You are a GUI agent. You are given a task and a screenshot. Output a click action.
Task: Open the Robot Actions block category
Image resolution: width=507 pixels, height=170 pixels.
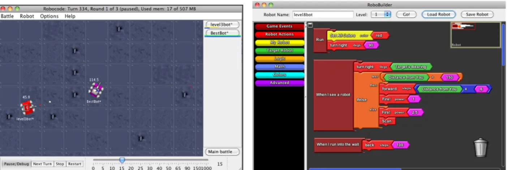pyautogui.click(x=279, y=34)
